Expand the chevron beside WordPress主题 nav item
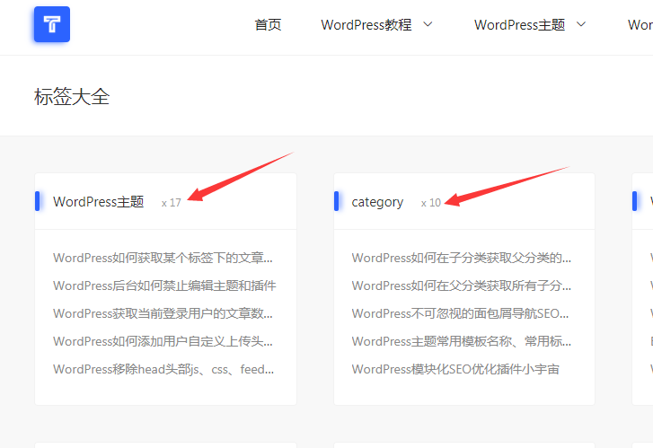The height and width of the screenshot is (448, 653). pyautogui.click(x=581, y=24)
